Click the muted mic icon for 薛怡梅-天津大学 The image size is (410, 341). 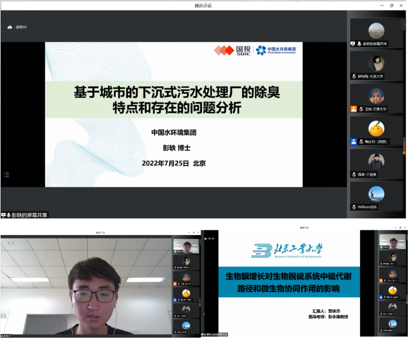354,76
